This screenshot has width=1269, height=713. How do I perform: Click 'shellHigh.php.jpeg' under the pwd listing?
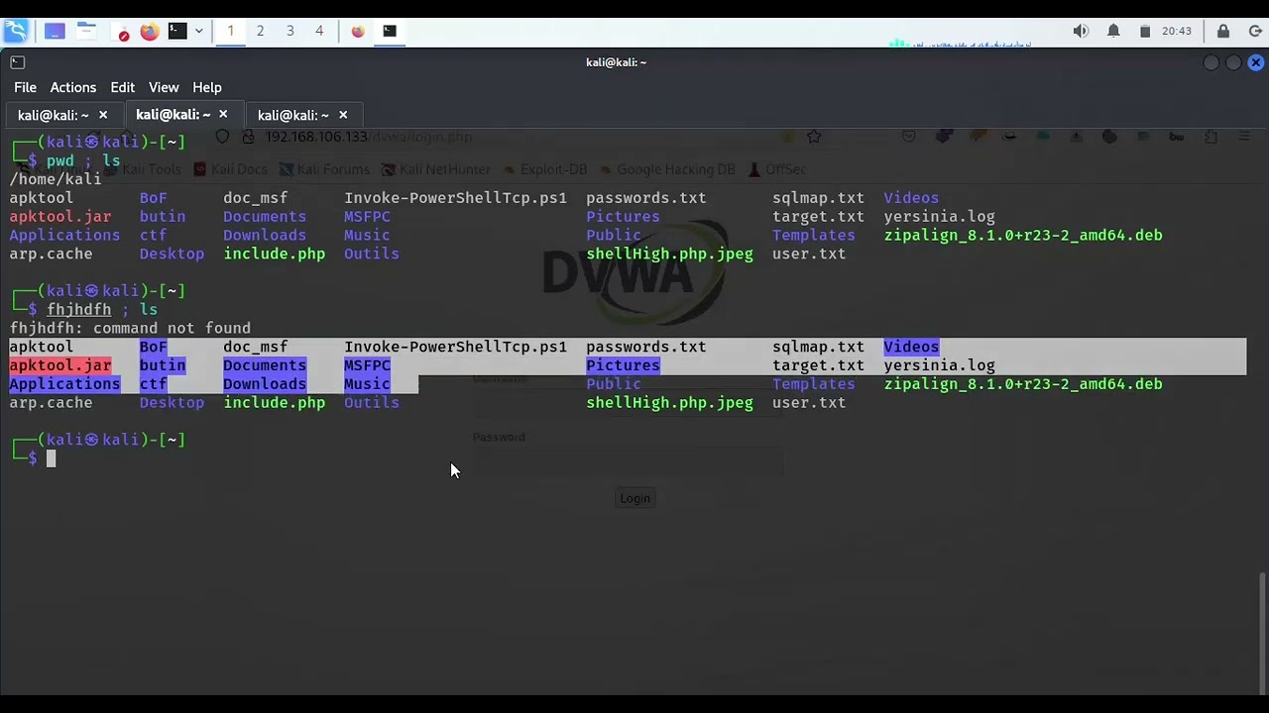point(669,254)
